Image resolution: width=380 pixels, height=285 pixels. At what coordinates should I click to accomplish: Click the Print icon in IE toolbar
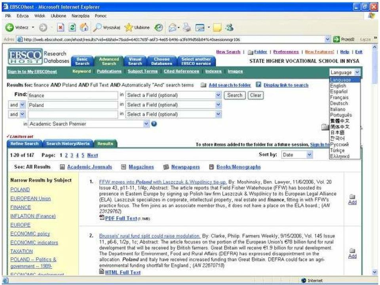pyautogui.click(x=186, y=28)
